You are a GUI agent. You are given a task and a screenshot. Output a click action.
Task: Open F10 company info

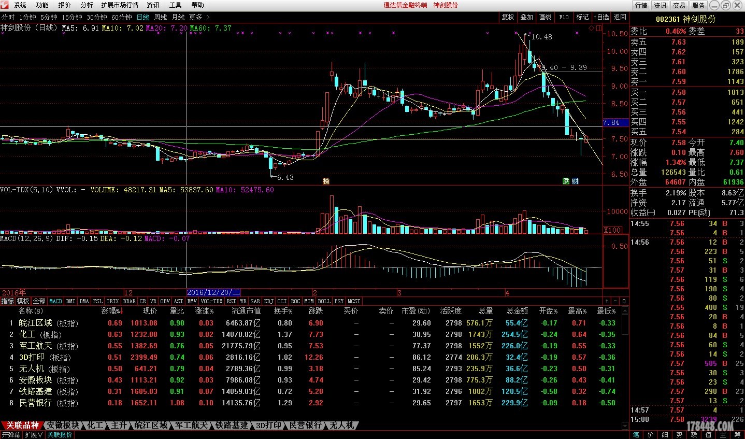(x=564, y=17)
